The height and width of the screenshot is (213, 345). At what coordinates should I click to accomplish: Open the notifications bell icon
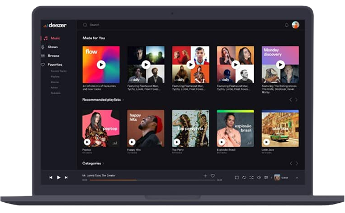tap(287, 25)
